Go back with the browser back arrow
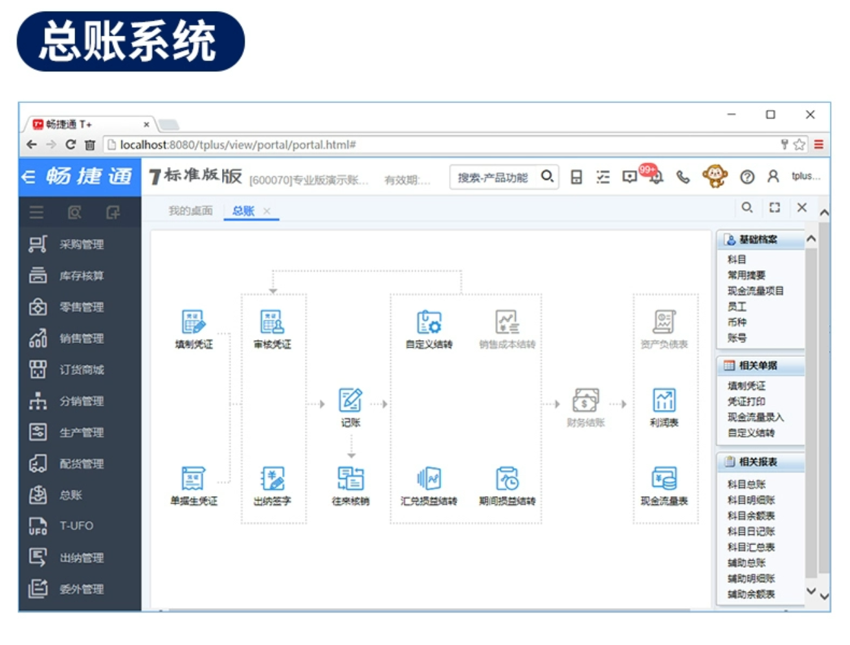 click(32, 144)
